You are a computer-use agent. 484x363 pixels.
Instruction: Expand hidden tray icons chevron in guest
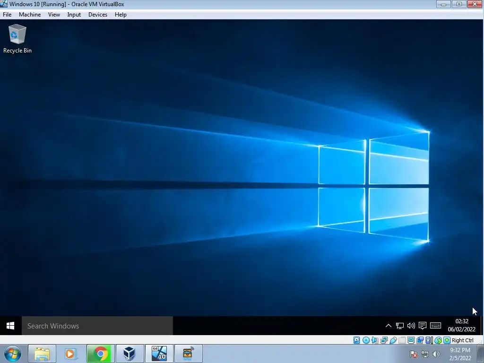[389, 326]
